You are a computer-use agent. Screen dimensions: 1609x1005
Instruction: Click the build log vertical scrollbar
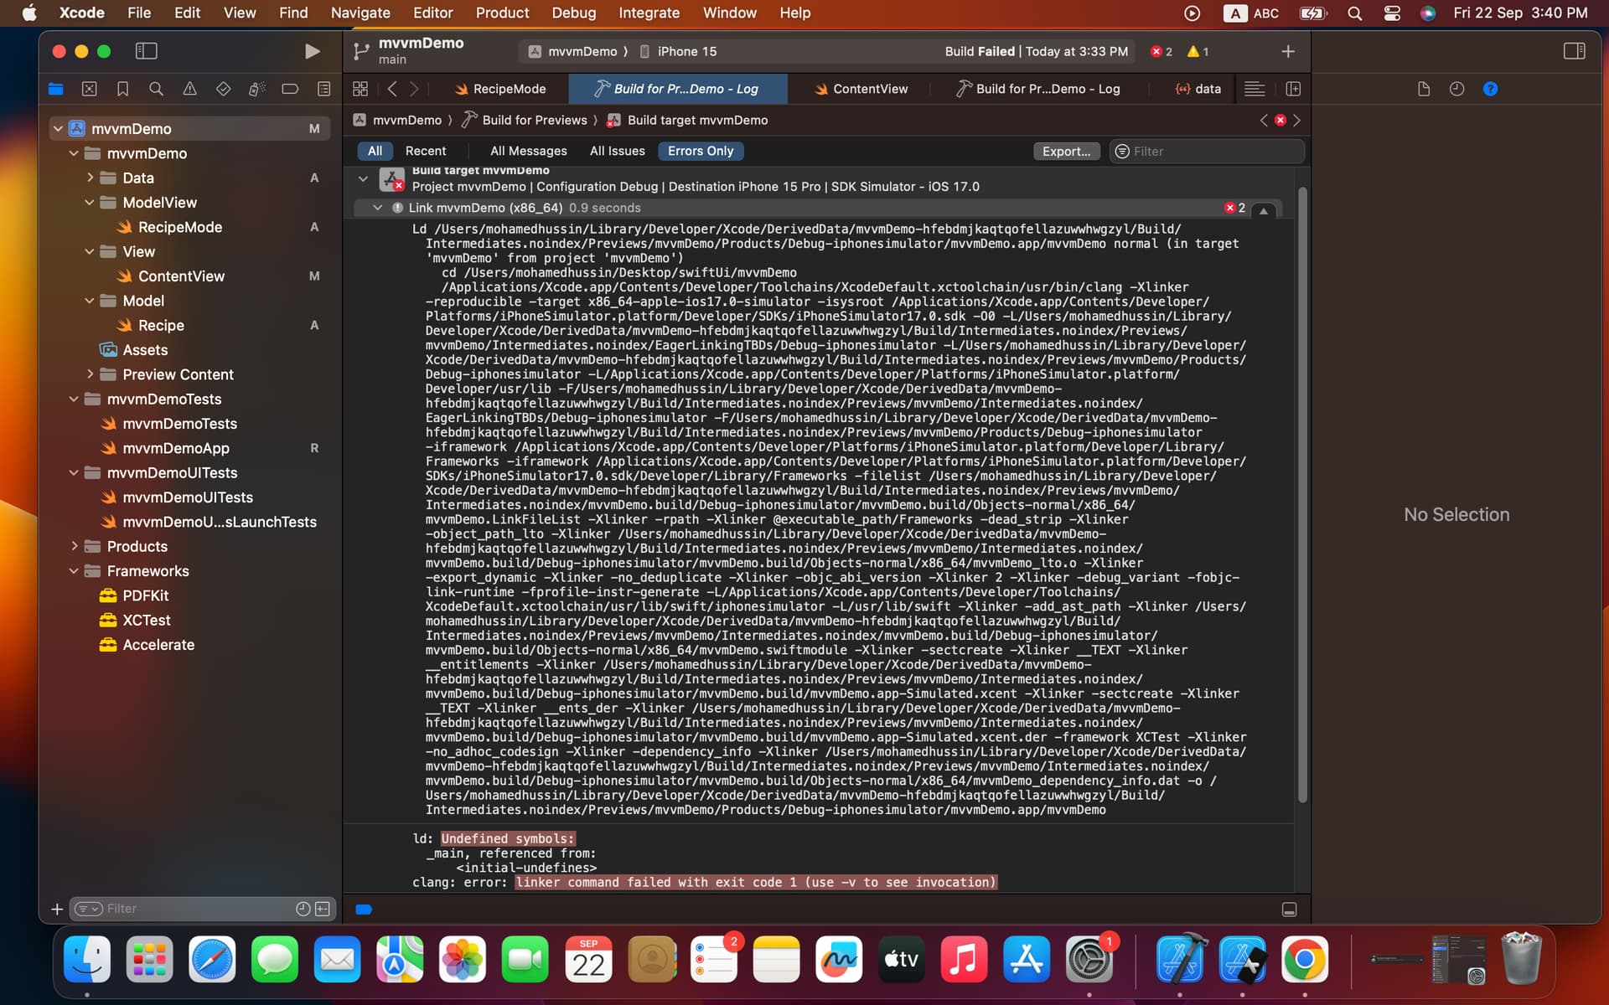click(1302, 494)
